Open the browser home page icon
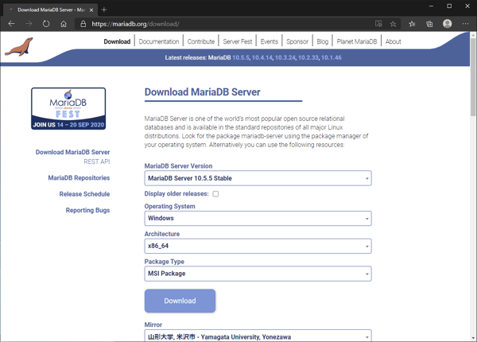Screen dimensions: 477x342 point(64,24)
